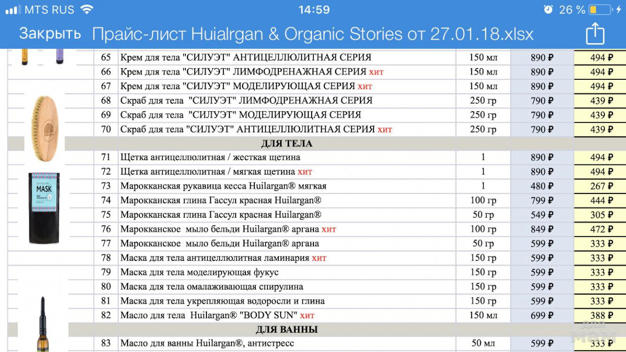Select the ДЛЯ ВАННЫ section header
626x352 pixels.
tap(286, 329)
